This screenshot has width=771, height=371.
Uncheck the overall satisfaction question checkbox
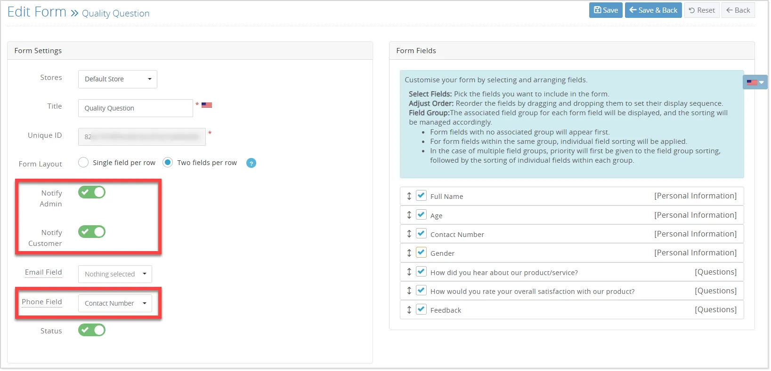(x=422, y=290)
